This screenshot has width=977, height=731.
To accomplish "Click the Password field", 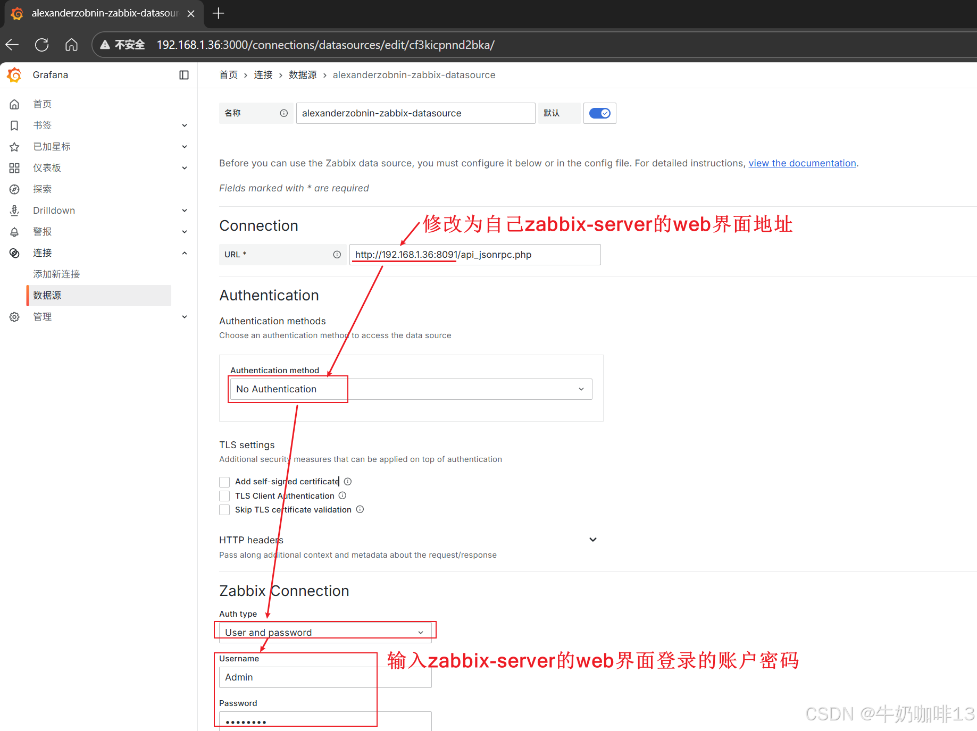I will [325, 721].
